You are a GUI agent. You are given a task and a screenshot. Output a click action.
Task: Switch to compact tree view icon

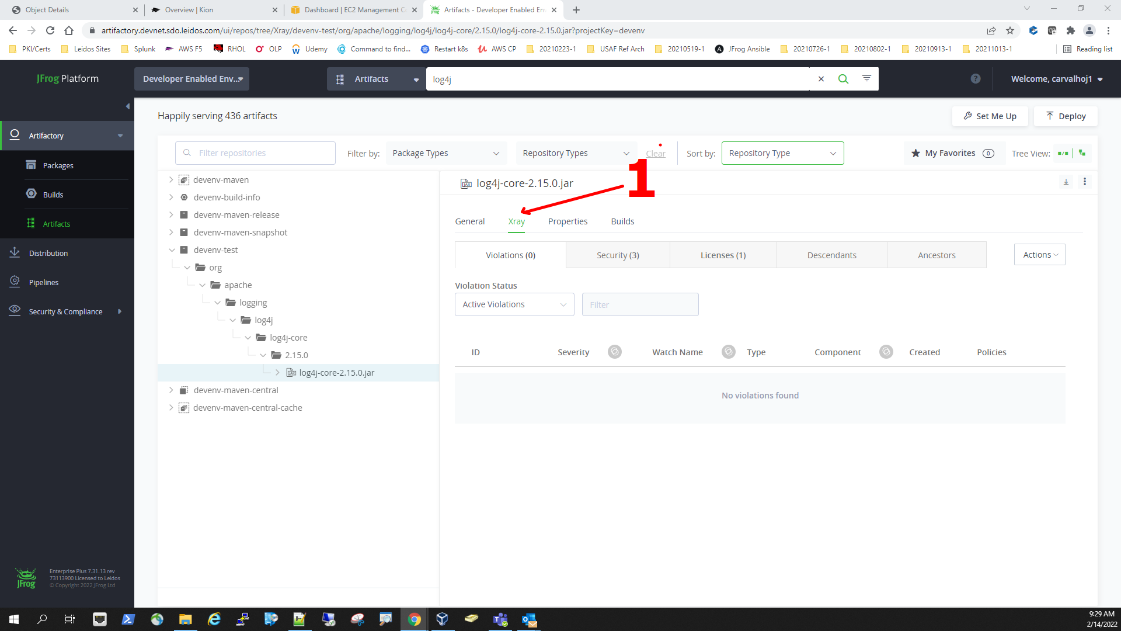click(1082, 153)
